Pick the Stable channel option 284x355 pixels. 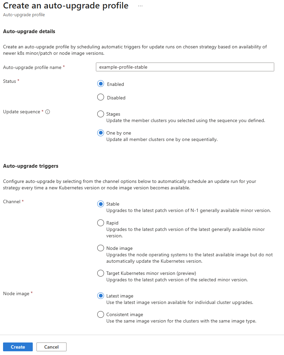101,204
